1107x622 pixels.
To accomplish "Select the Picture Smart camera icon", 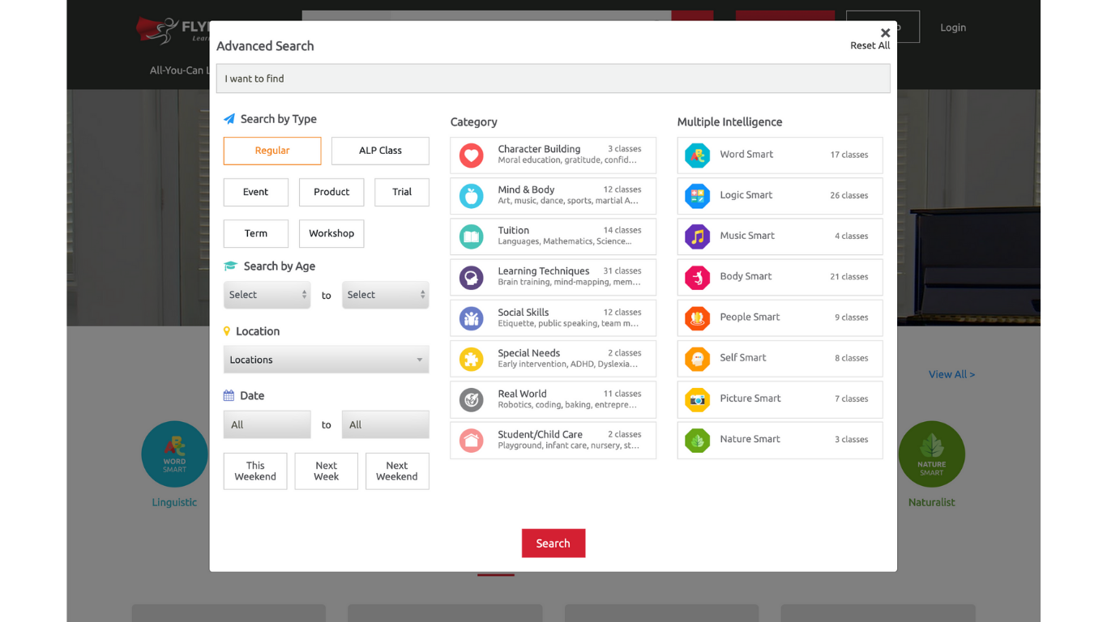I will point(697,399).
